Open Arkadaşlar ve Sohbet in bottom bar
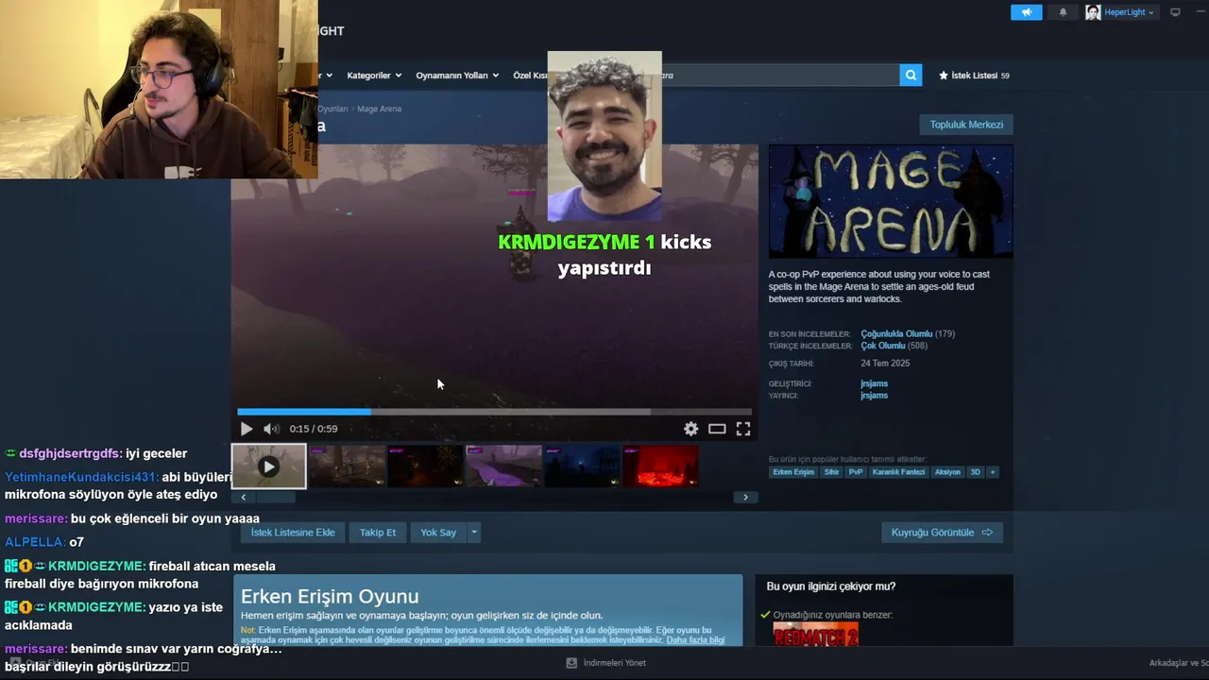Screen dimensions: 1209x680 click(x=1179, y=663)
